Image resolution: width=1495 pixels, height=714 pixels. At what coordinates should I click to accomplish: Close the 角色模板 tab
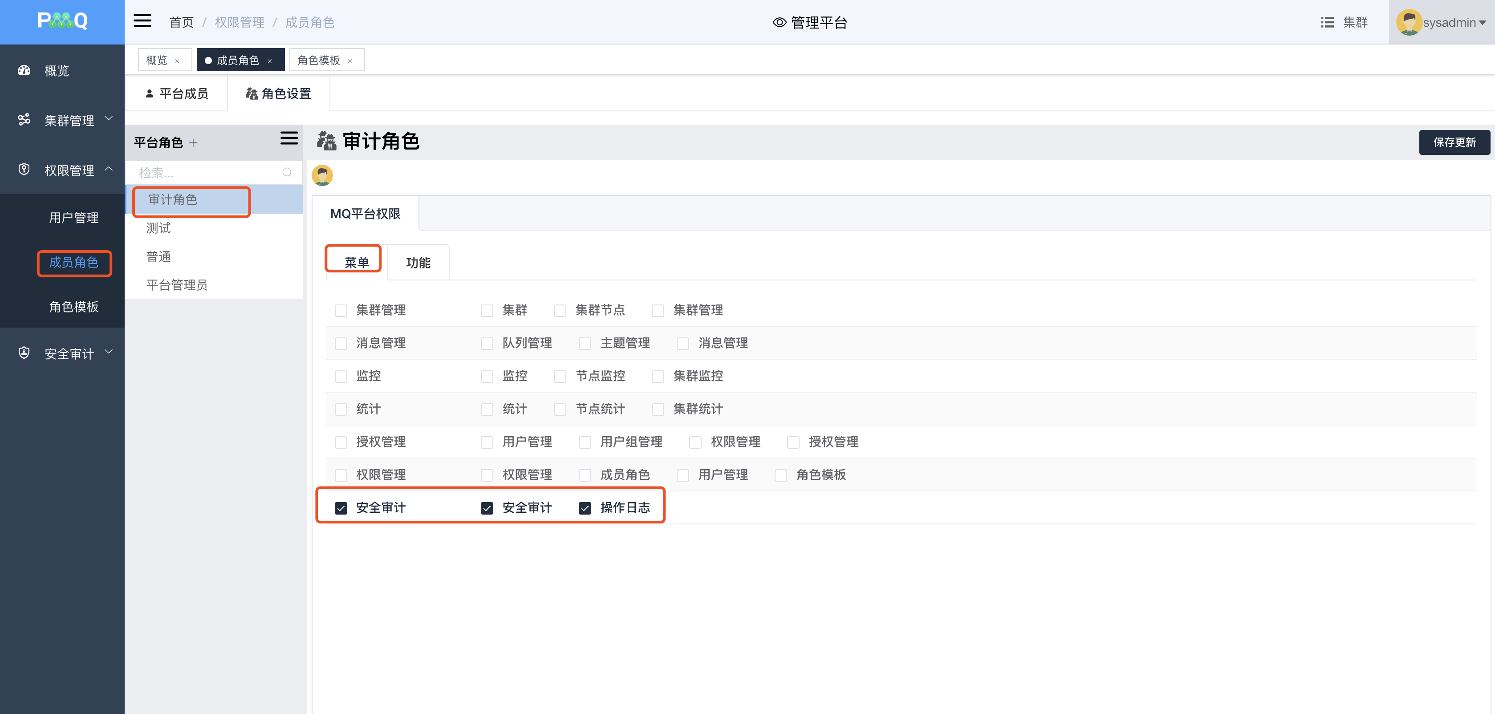pyautogui.click(x=350, y=61)
